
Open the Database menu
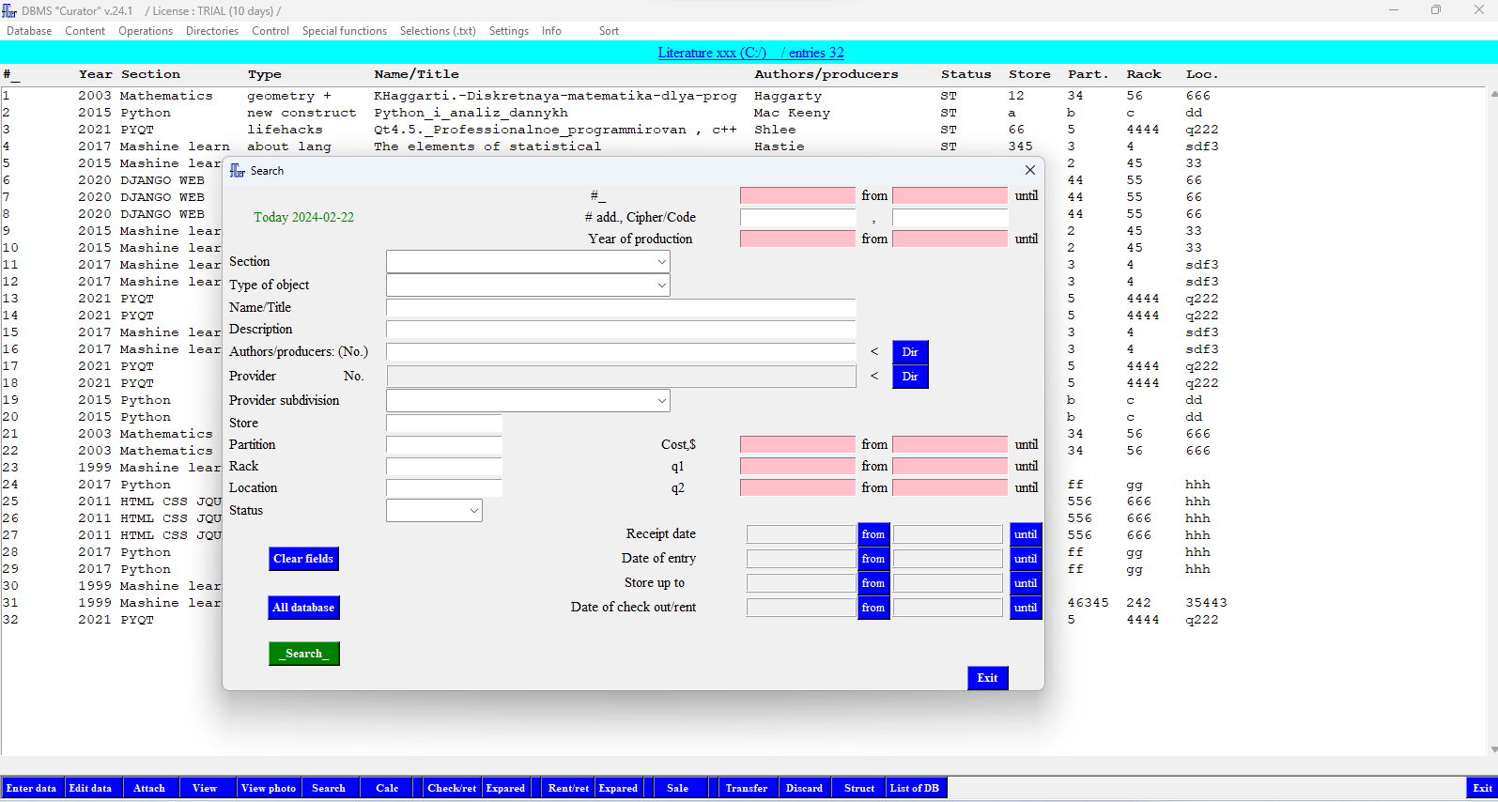(x=29, y=31)
